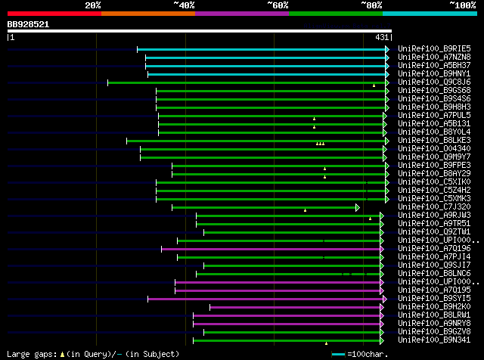The height and width of the screenshot is (360, 484).
Task: Click the UniRef100_A9TR51 label
Action: (434, 224)
